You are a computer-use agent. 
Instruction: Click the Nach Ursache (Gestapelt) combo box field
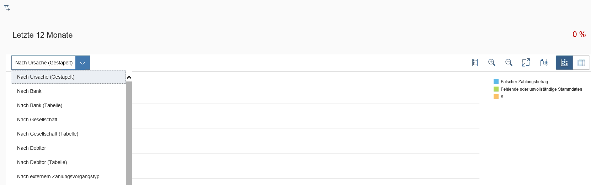44,63
